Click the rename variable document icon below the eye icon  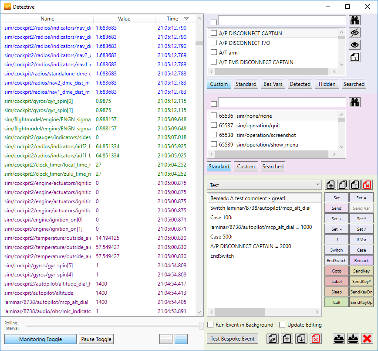[x=354, y=57]
